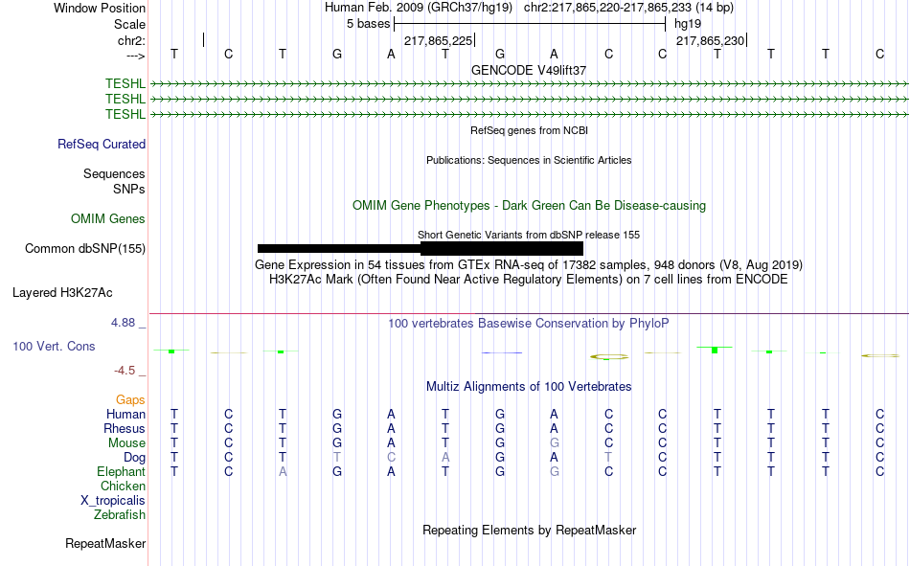The height and width of the screenshot is (566, 910).
Task: Select the second TESHL gene label
Action: [x=125, y=100]
